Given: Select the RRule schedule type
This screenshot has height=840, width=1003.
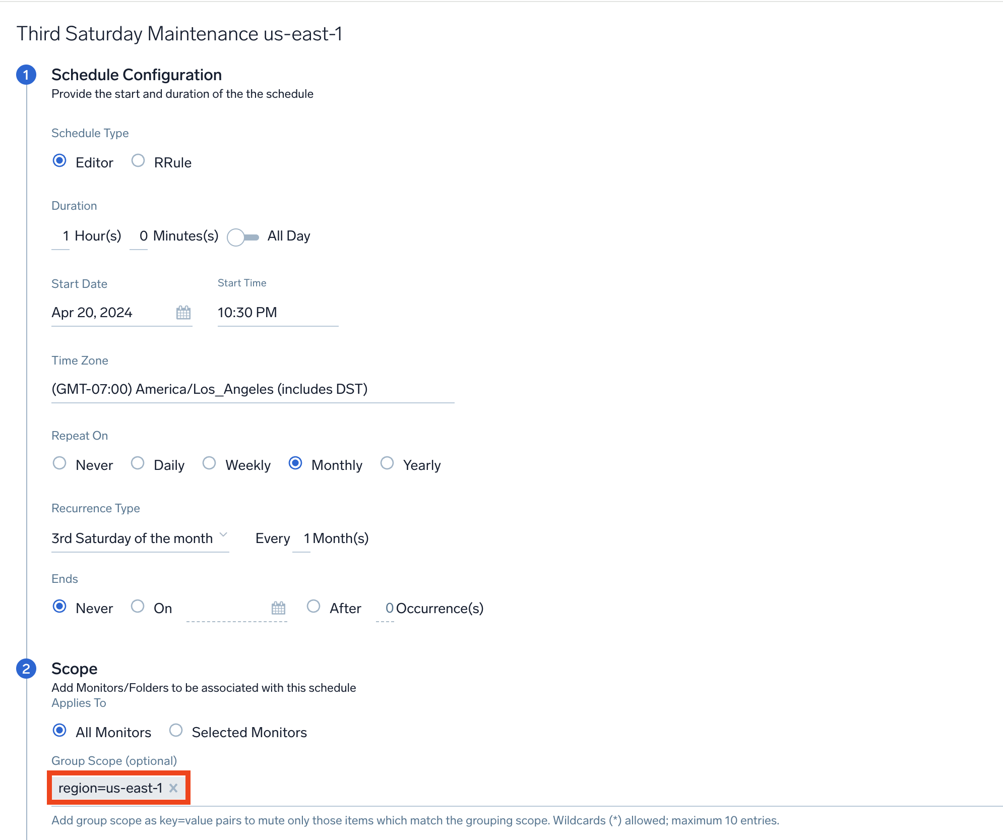Looking at the screenshot, I should 138,161.
